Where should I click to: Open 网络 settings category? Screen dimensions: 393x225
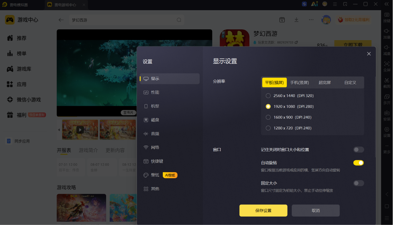click(170, 147)
